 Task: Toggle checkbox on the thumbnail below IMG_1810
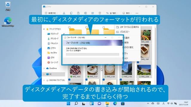click(69, 80)
